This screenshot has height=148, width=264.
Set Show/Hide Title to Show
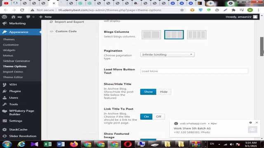[148, 92]
